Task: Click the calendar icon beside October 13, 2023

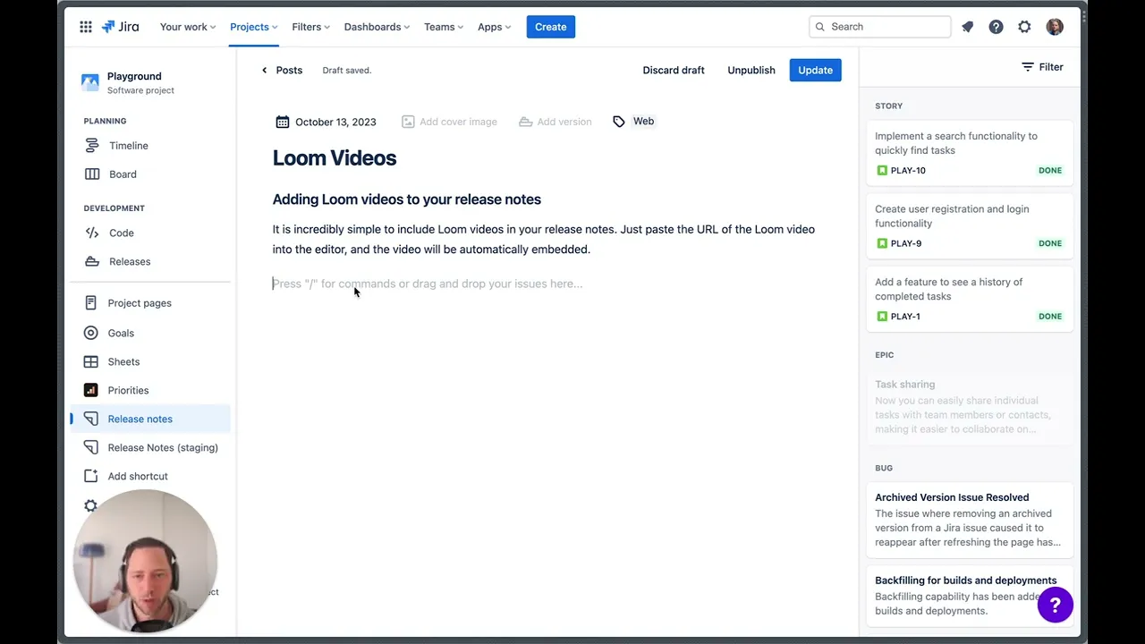Action: 283,122
